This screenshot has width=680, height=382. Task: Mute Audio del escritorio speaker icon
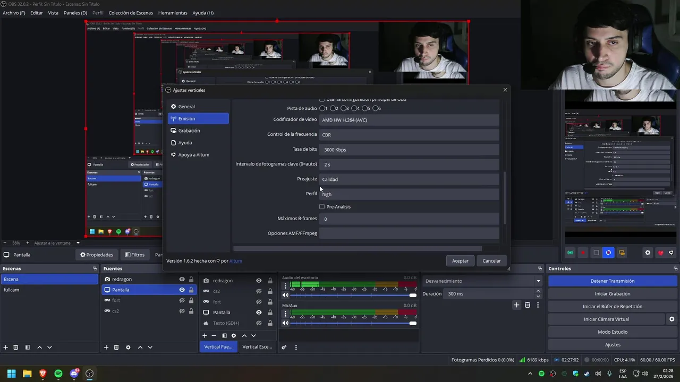pos(285,295)
